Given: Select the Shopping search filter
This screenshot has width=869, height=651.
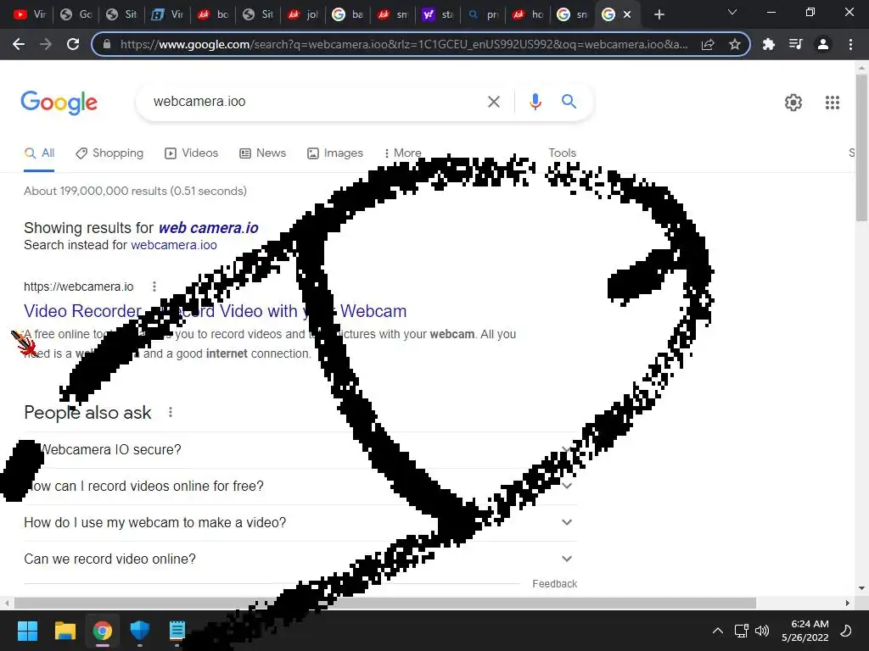Looking at the screenshot, I should coord(109,153).
